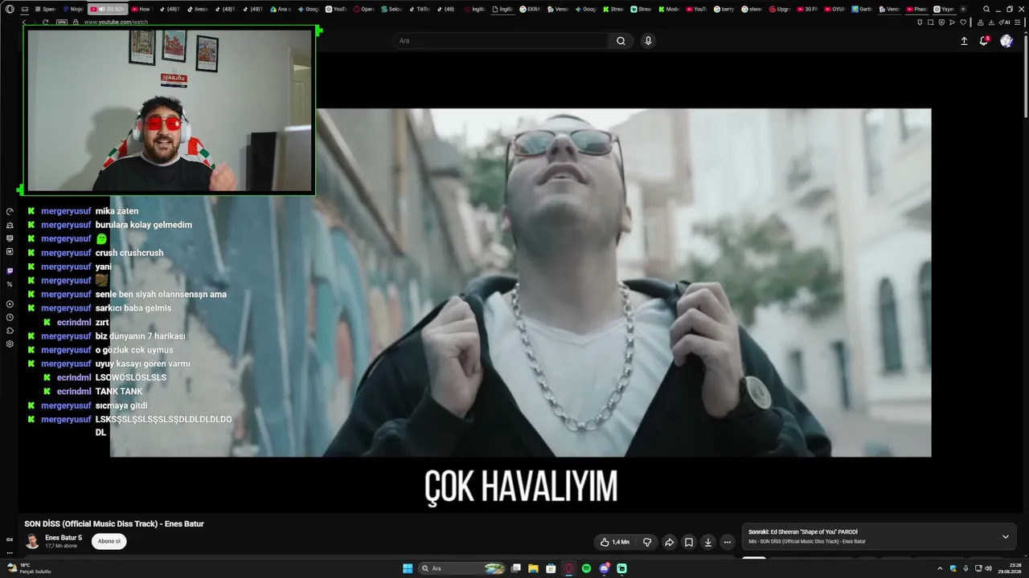Switch to the berry browser tab
The height and width of the screenshot is (578, 1029).
pyautogui.click(x=723, y=9)
